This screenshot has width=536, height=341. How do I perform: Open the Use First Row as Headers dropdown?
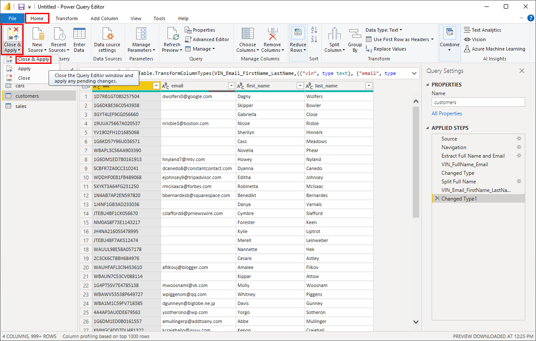[400, 39]
